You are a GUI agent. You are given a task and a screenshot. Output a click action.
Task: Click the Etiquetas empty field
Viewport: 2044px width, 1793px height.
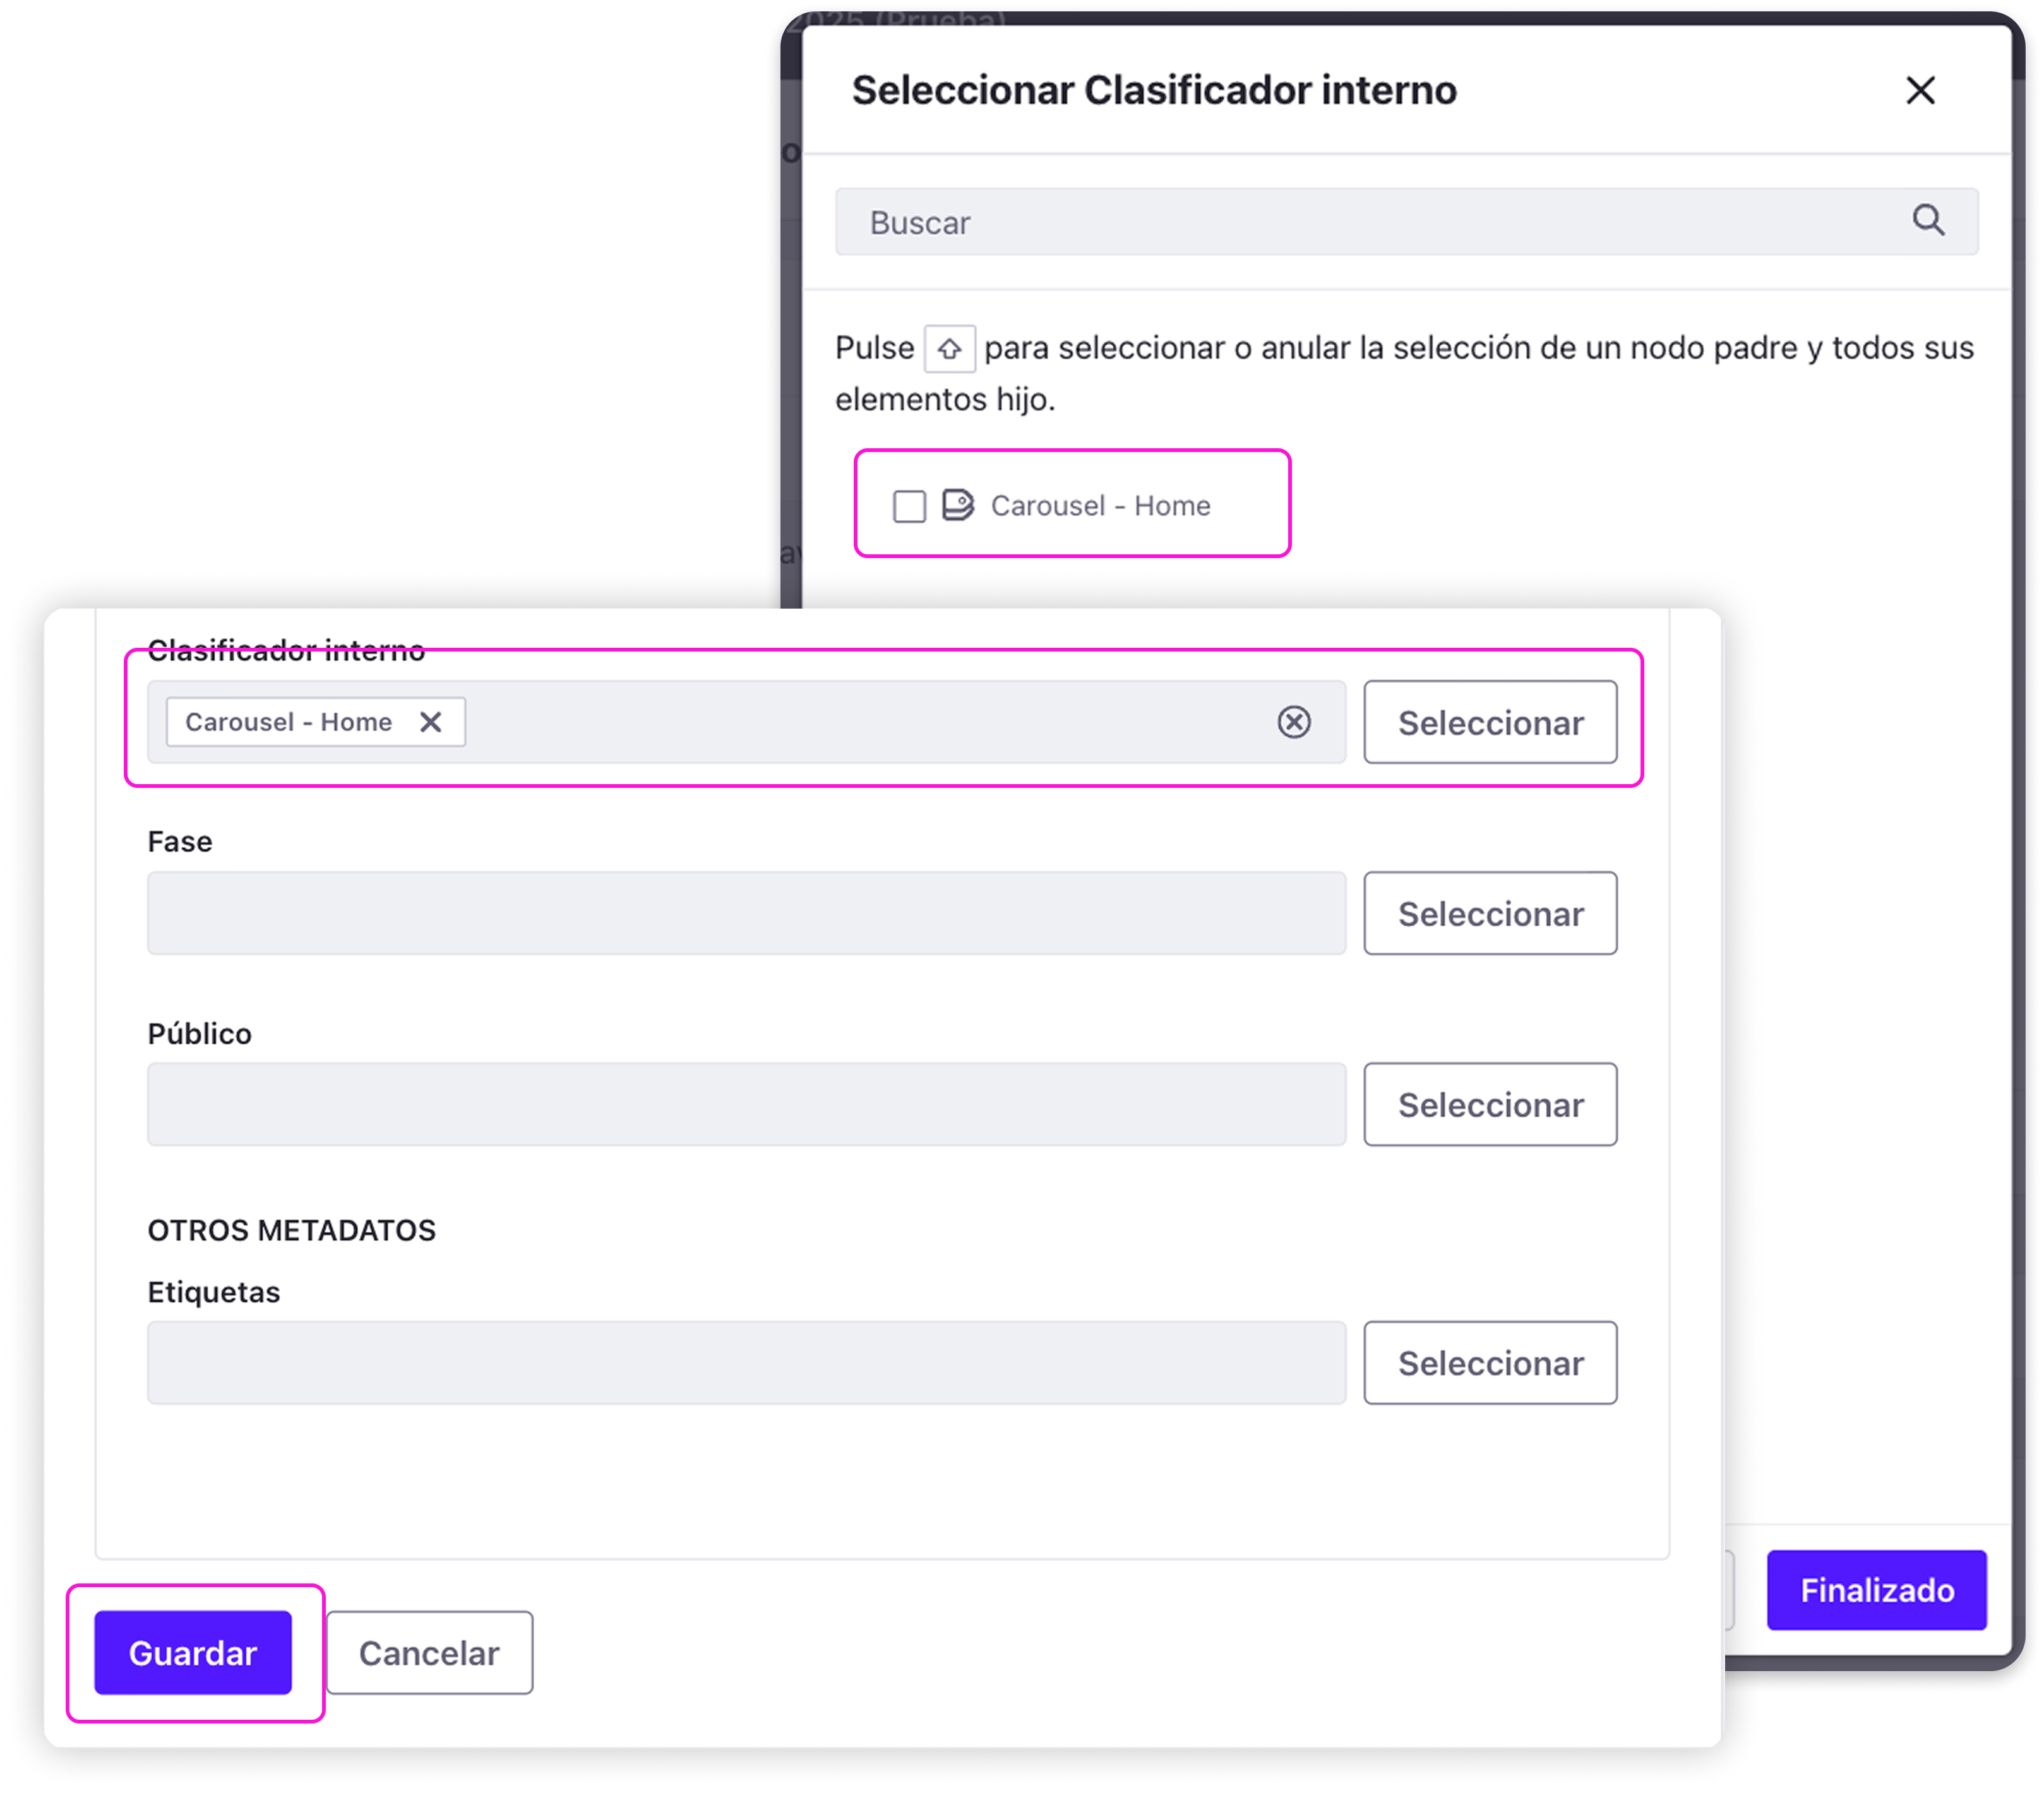coord(746,1363)
